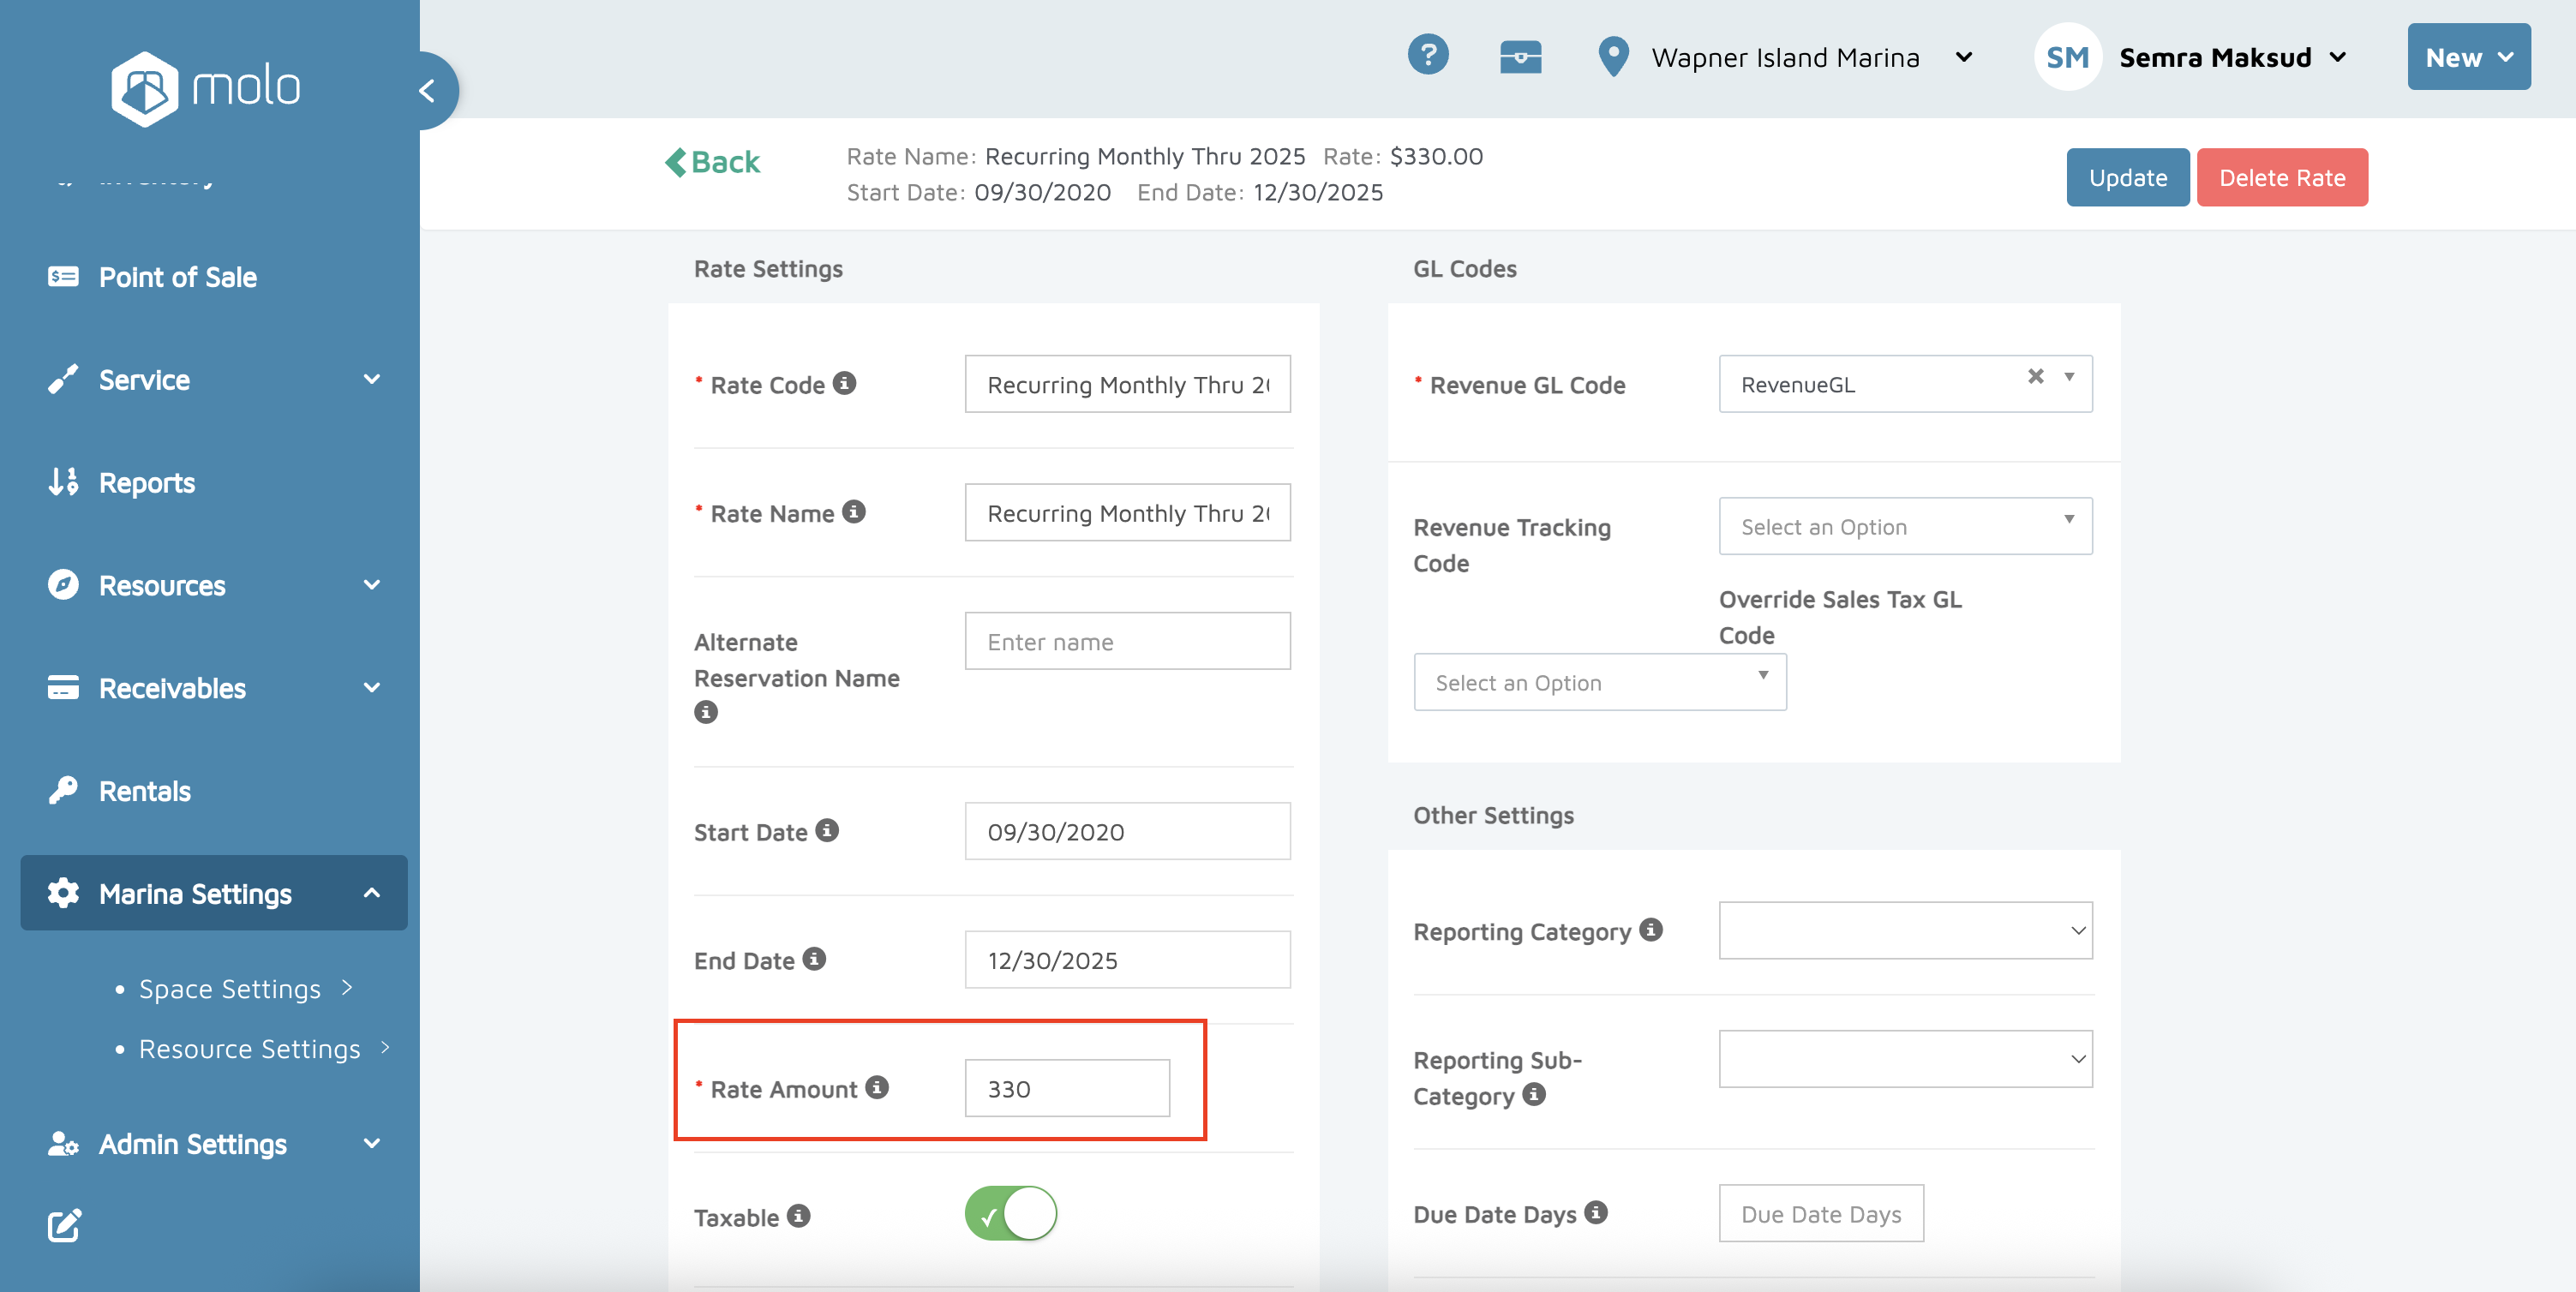Image resolution: width=2576 pixels, height=1292 pixels.
Task: Click the help question mark icon
Action: point(1427,55)
